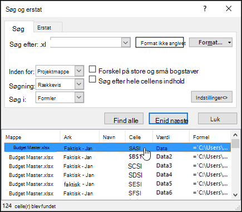Click the '124 celle(r) blev fundet' status text

point(29,206)
